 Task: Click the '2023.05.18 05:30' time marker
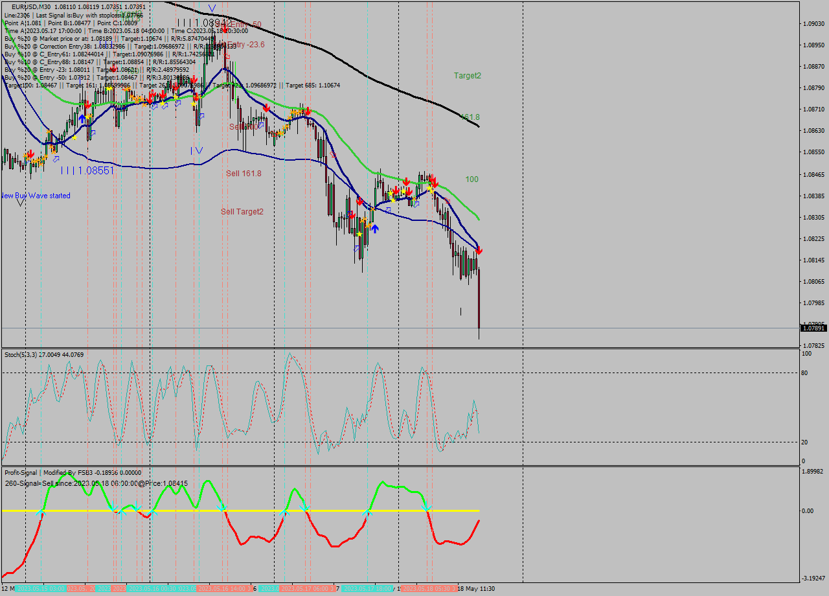coord(426,588)
